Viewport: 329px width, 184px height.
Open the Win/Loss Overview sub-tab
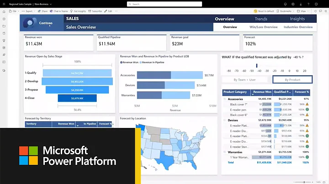[264, 27]
